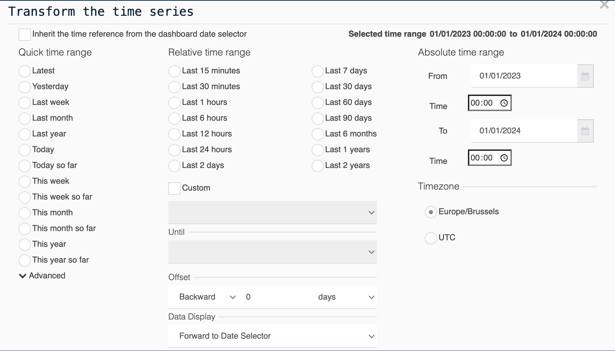Enable inherit time reference from dashboard checkbox
The height and width of the screenshot is (351, 615).
pos(25,34)
